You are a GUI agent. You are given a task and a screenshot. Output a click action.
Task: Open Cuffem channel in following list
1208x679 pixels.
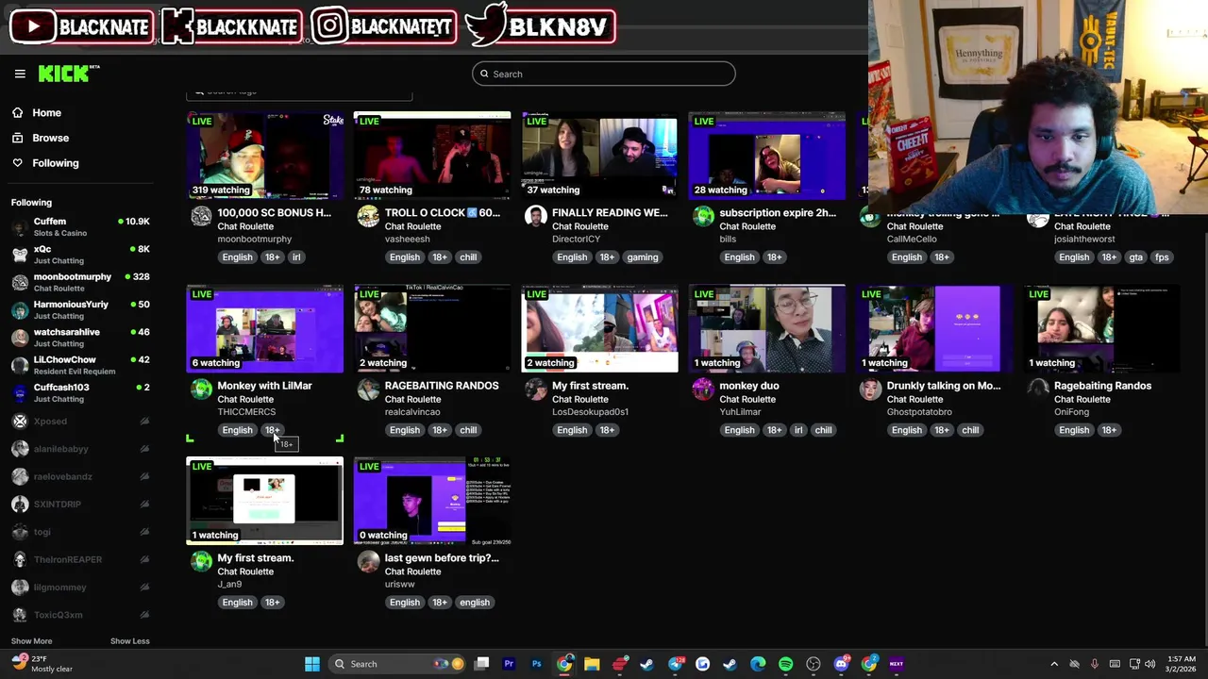point(80,226)
